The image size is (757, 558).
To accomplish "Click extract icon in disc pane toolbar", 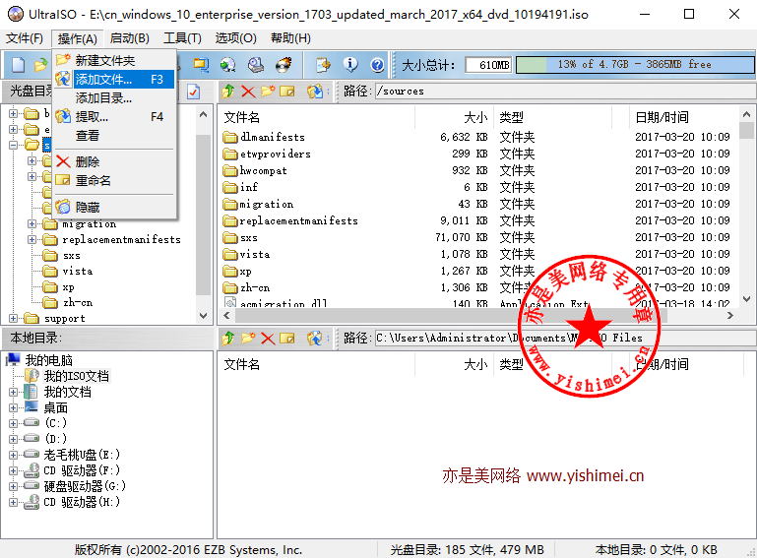I will click(x=315, y=92).
